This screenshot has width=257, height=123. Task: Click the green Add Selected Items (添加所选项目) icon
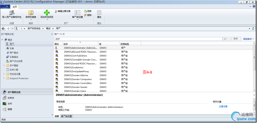tap(47, 13)
